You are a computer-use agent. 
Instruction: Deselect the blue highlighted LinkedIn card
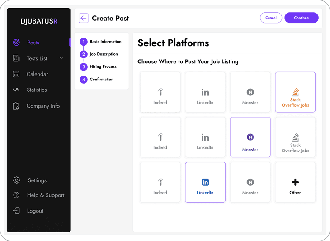(205, 182)
